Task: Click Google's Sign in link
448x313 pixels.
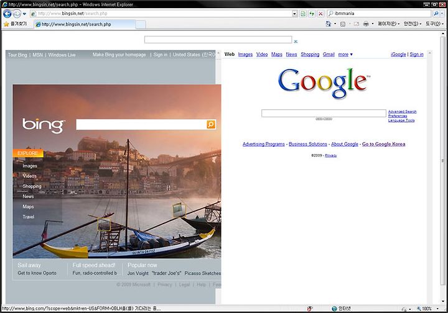Action: click(x=416, y=55)
